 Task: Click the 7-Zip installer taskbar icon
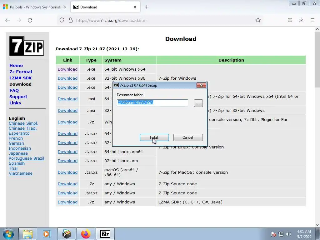point(105,234)
